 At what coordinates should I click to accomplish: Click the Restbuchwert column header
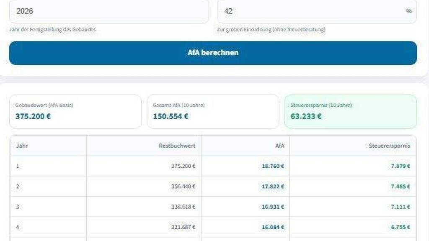(177, 146)
